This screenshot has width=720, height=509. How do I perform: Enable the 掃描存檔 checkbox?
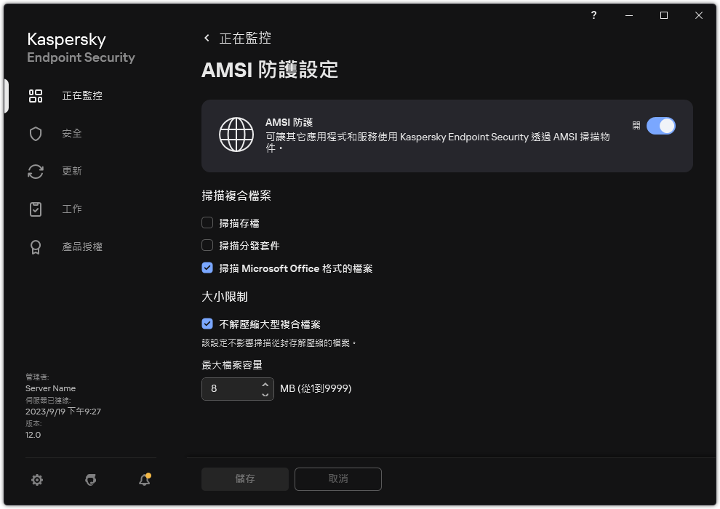(207, 223)
